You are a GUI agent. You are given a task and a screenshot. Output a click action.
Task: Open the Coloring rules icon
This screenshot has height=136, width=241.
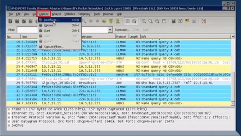tap(187, 21)
